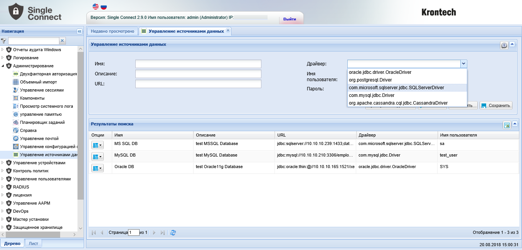
Task: Select org.apache.cassandra.cql.jdbc.CassandraDriver option
Action: tap(407, 103)
